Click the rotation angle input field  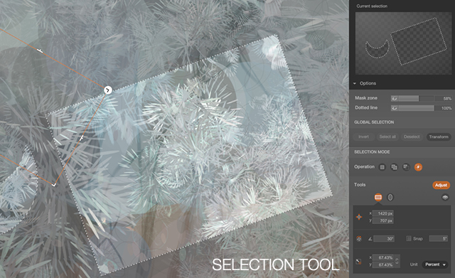384,238
